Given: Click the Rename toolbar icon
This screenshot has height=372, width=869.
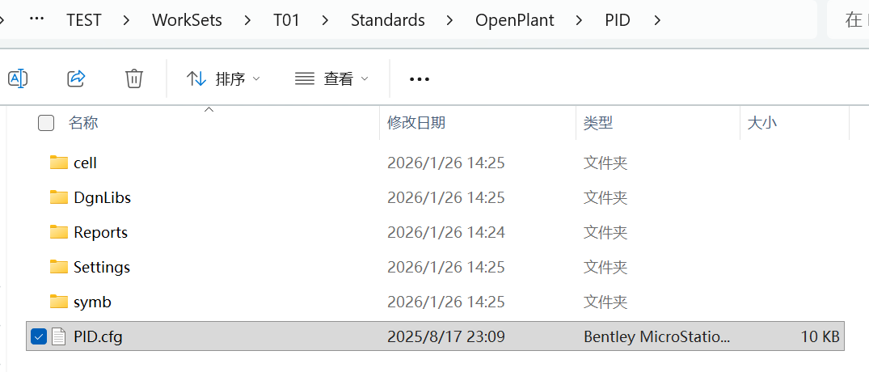Looking at the screenshot, I should coord(18,78).
